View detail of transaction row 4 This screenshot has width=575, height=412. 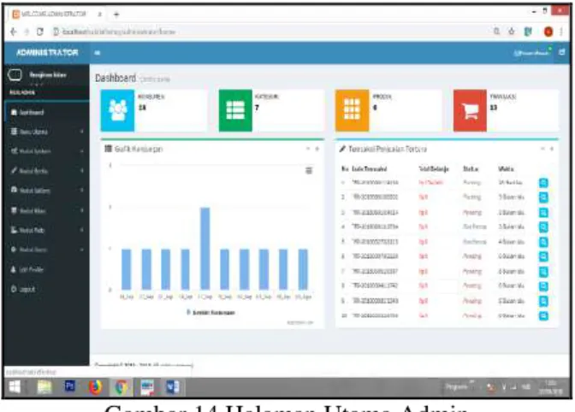click(543, 227)
